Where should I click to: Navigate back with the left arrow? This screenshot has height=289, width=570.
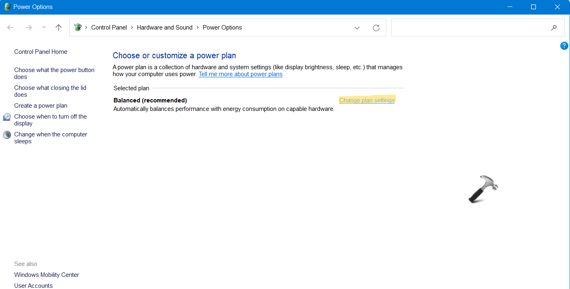10,27
